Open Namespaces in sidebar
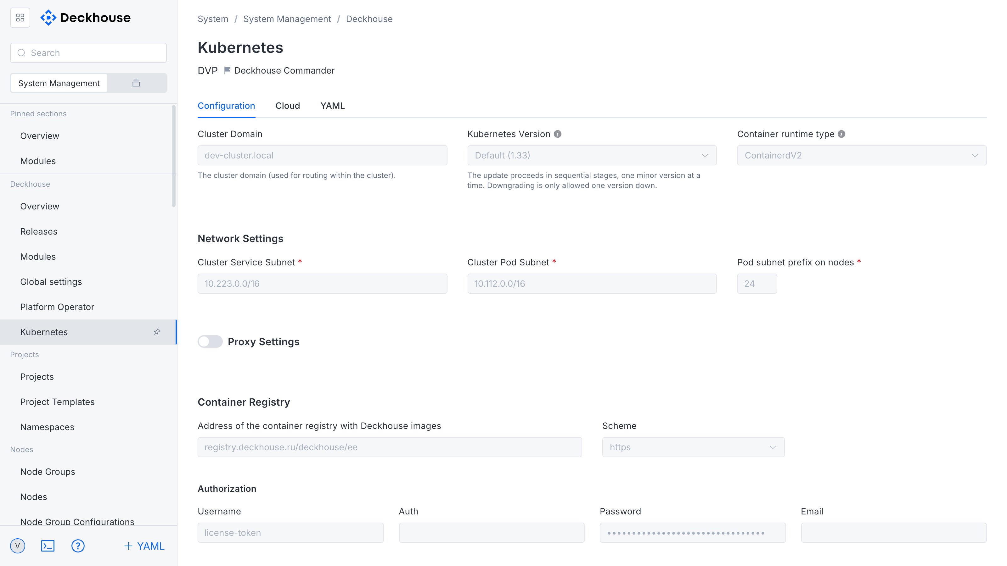 point(88,427)
